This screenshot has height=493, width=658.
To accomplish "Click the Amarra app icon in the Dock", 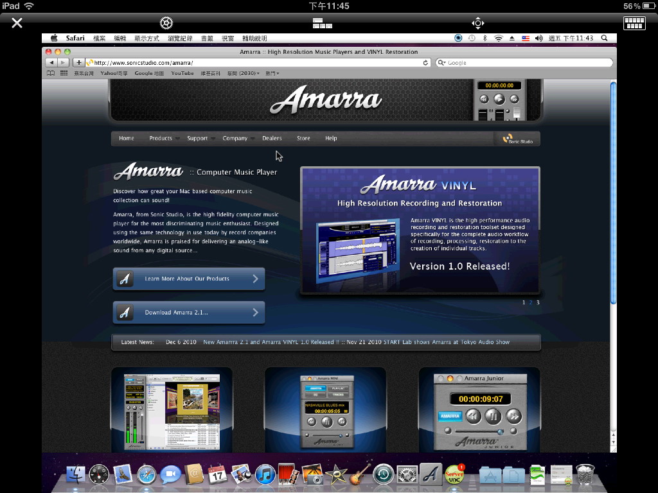I will point(431,474).
